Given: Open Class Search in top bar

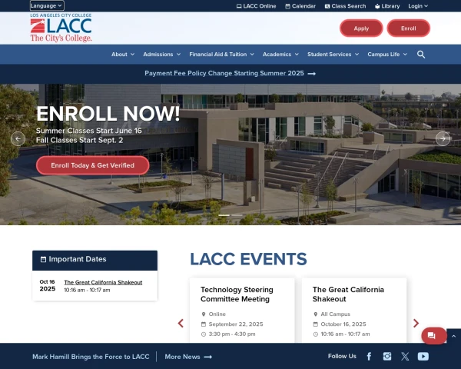Looking at the screenshot, I should [x=346, y=6].
